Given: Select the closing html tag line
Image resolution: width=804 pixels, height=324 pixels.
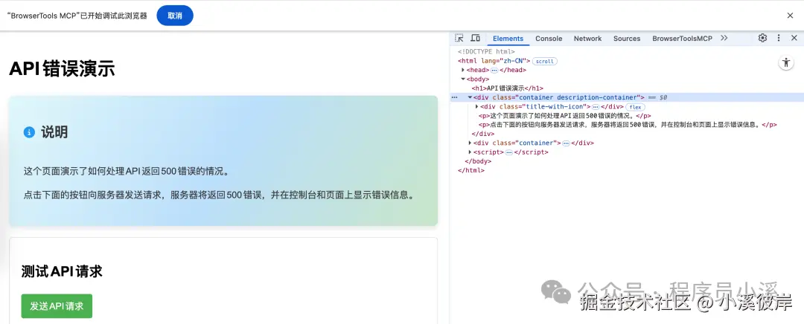Looking at the screenshot, I should pyautogui.click(x=470, y=170).
